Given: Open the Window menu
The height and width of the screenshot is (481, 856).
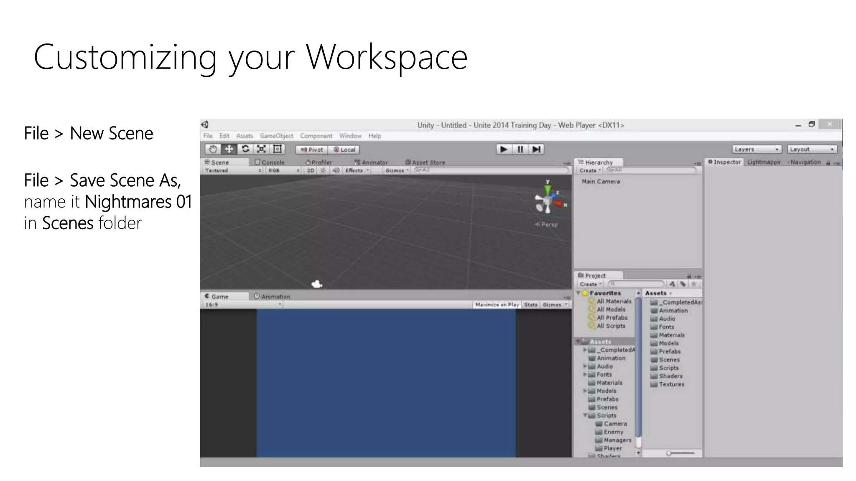Looking at the screenshot, I should click(350, 136).
